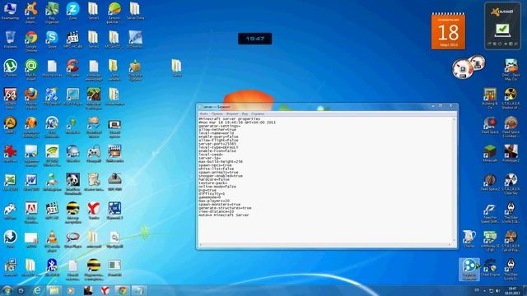Viewport: 527px width, 296px height.
Task: Select the Excel 2003 desktop shortcut
Action: click(x=10, y=183)
